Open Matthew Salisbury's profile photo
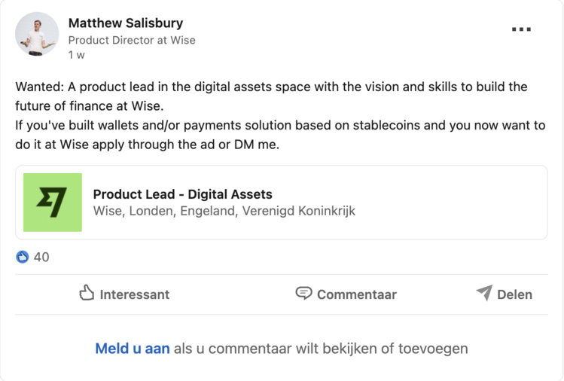564x381 pixels. click(36, 34)
